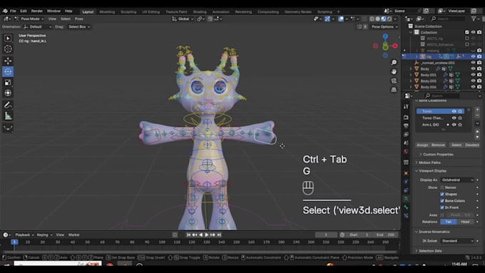The width and height of the screenshot is (485, 273).
Task: Open the Pose menu in viewport header
Action: point(79,19)
